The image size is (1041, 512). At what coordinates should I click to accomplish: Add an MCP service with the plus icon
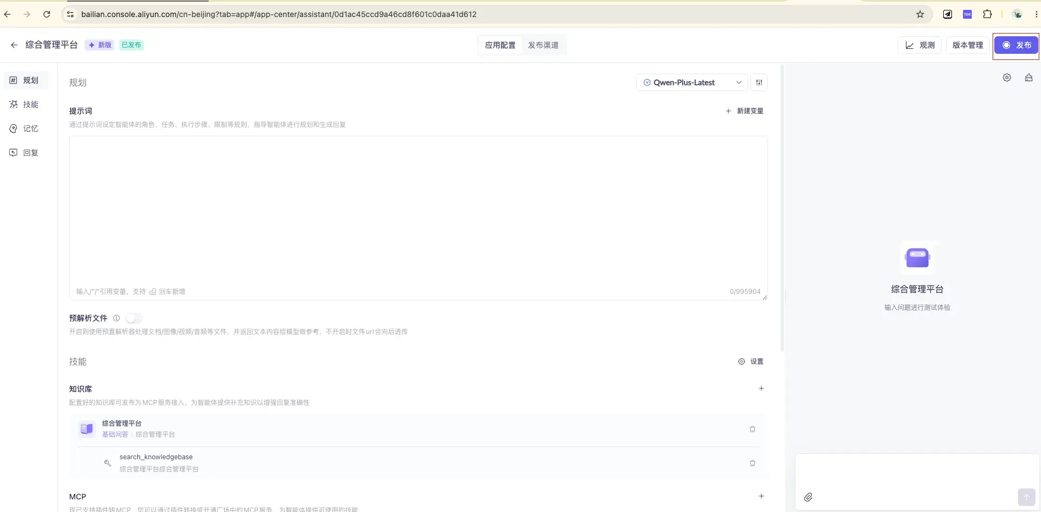(x=761, y=496)
